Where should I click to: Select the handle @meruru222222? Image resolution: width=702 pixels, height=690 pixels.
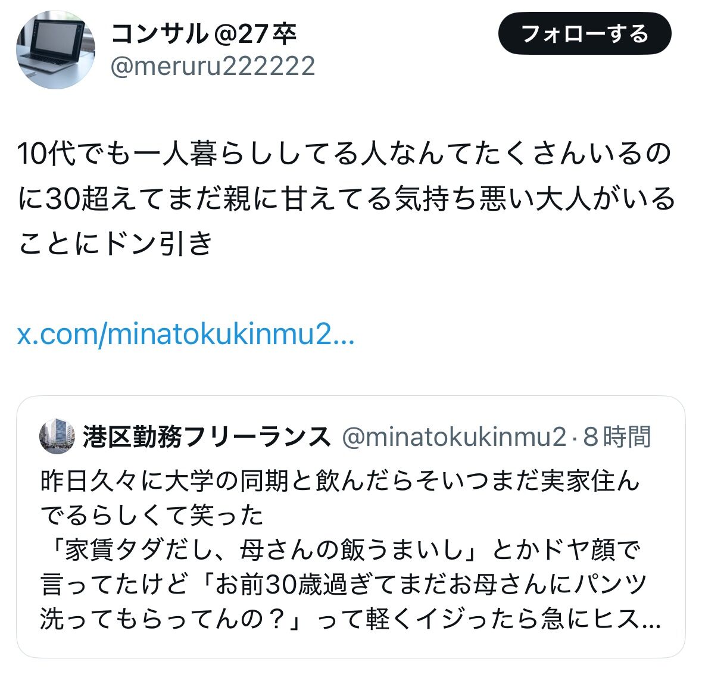click(213, 66)
